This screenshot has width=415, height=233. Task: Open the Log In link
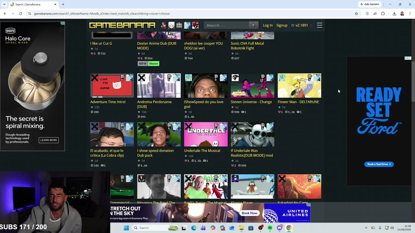coord(268,25)
